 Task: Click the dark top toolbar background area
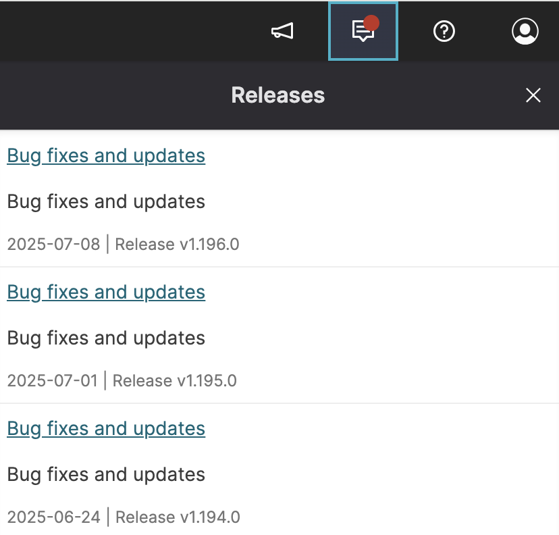pyautogui.click(x=135, y=30)
